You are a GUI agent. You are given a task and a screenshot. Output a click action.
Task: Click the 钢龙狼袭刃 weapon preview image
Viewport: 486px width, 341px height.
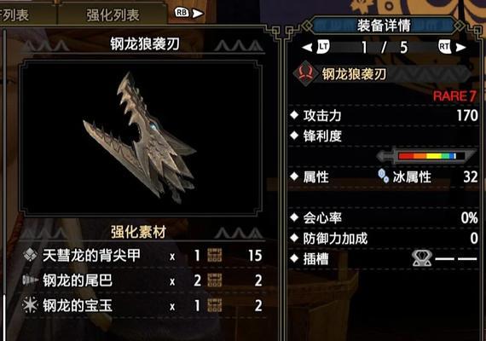(141, 138)
